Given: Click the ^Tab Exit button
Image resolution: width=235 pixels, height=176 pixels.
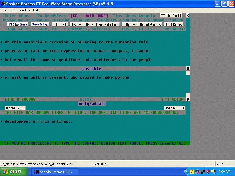Looking at the screenshot, I should coord(171,16).
